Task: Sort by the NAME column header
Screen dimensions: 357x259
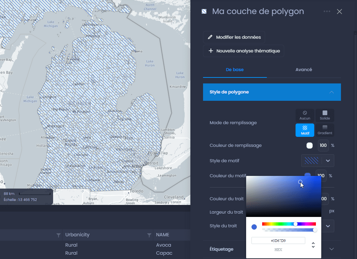Action: 163,235
